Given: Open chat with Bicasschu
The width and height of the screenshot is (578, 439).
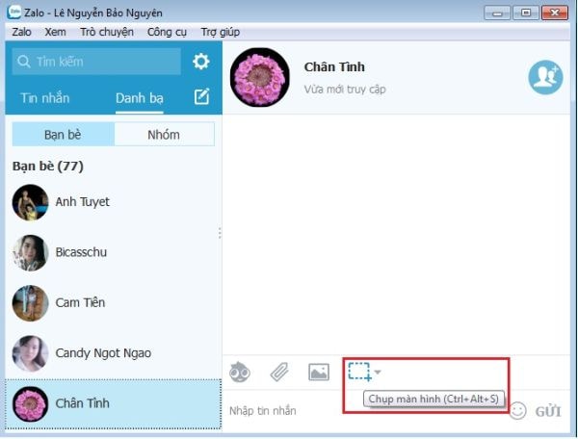Looking at the screenshot, I should pos(114,252).
